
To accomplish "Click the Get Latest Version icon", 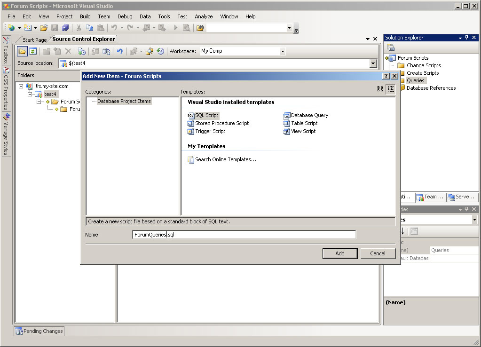I will point(82,51).
